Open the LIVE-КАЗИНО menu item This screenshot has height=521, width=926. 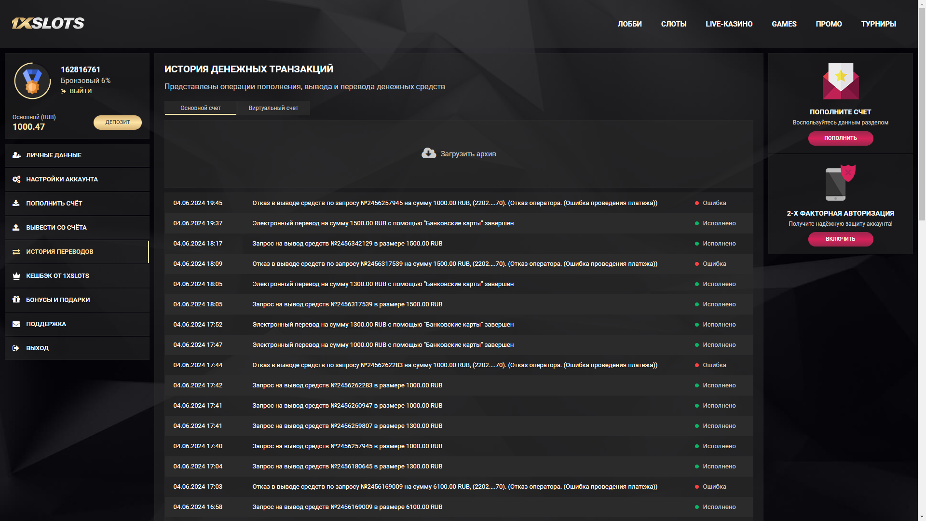coord(729,24)
